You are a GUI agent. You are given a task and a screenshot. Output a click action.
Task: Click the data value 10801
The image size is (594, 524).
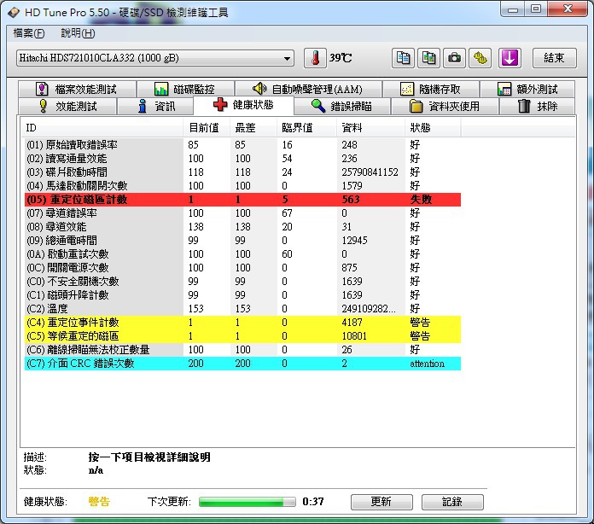point(354,336)
